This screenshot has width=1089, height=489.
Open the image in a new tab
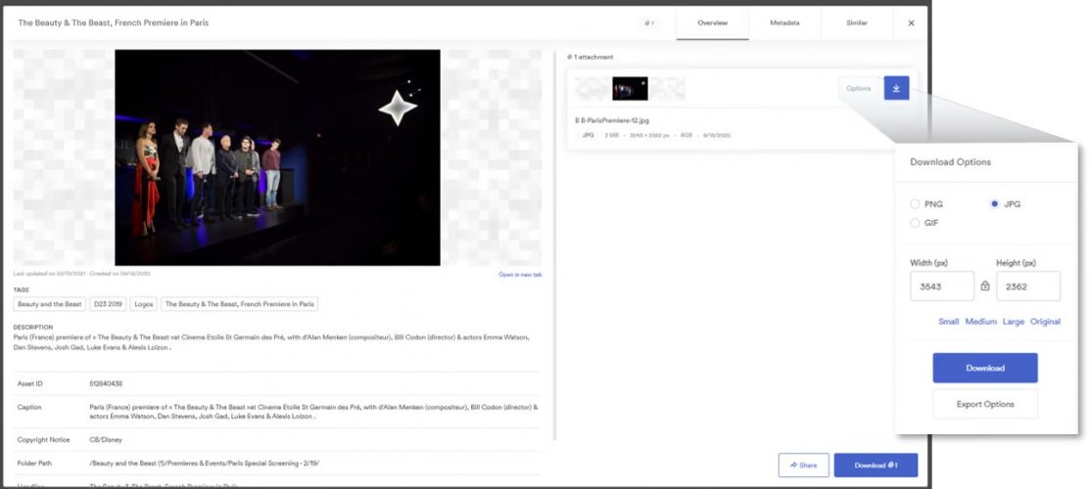[x=520, y=275]
